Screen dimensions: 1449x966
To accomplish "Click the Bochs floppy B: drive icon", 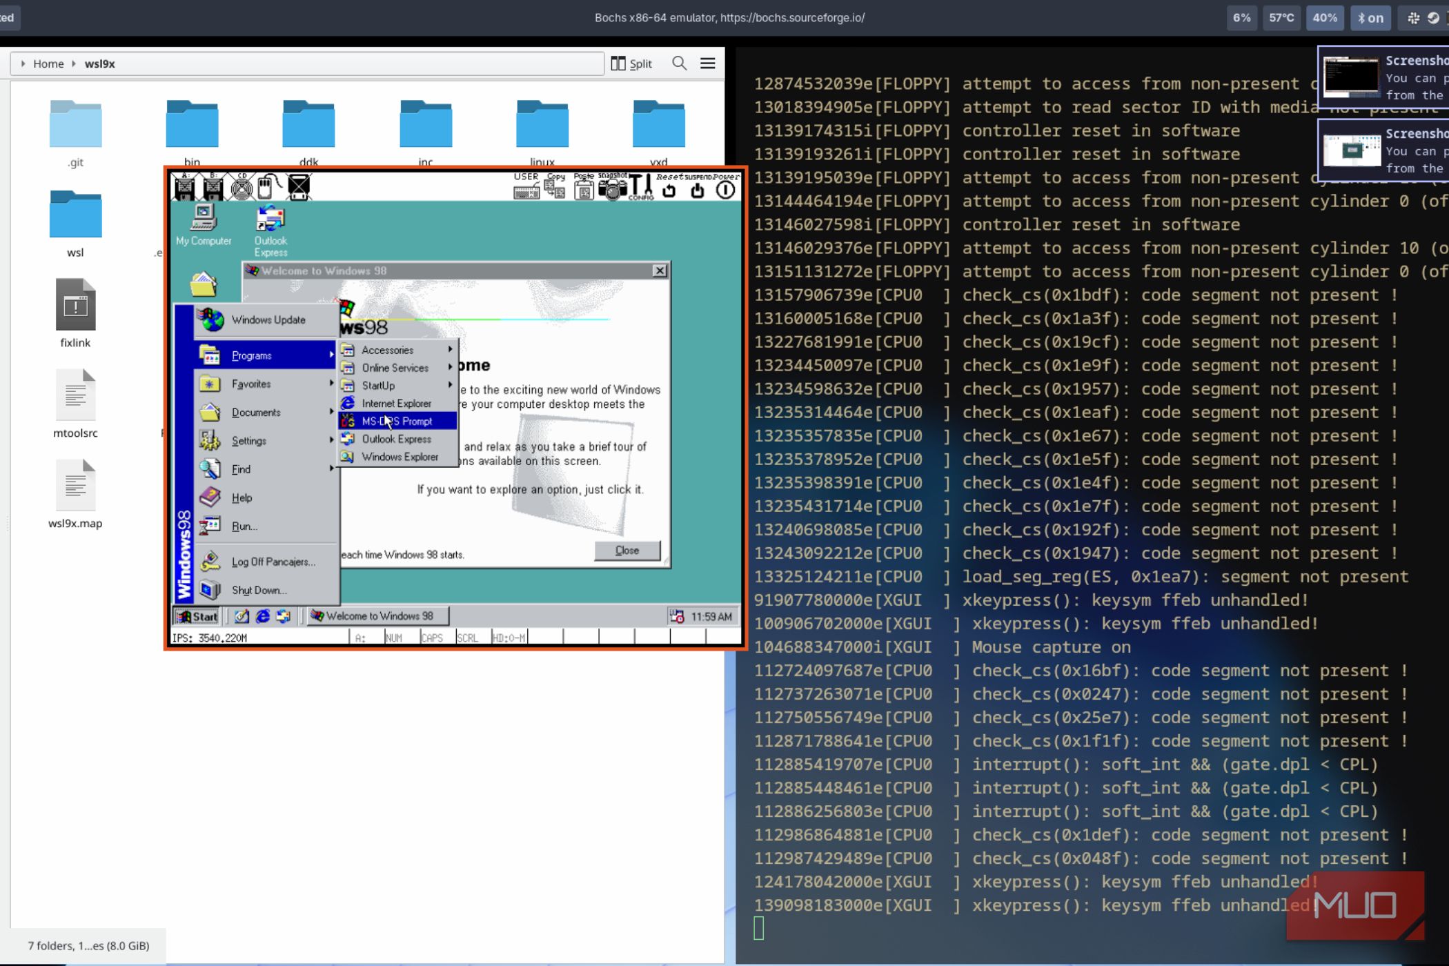I will [x=213, y=186].
